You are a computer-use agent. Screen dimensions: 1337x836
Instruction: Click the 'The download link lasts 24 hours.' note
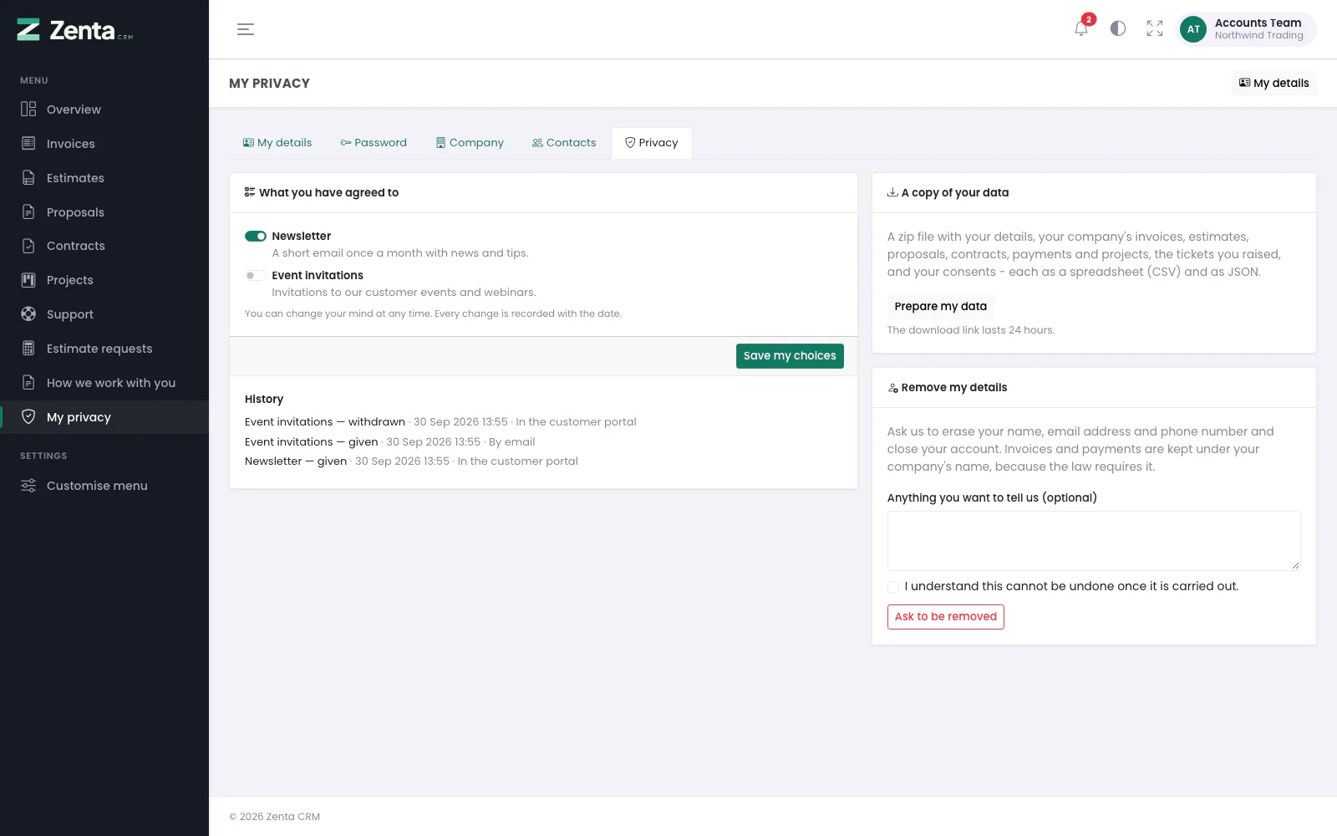971,330
